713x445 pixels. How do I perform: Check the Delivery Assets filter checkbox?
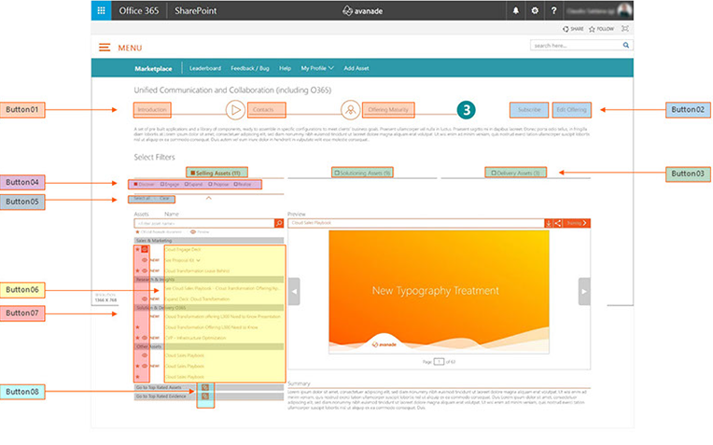pos(492,173)
